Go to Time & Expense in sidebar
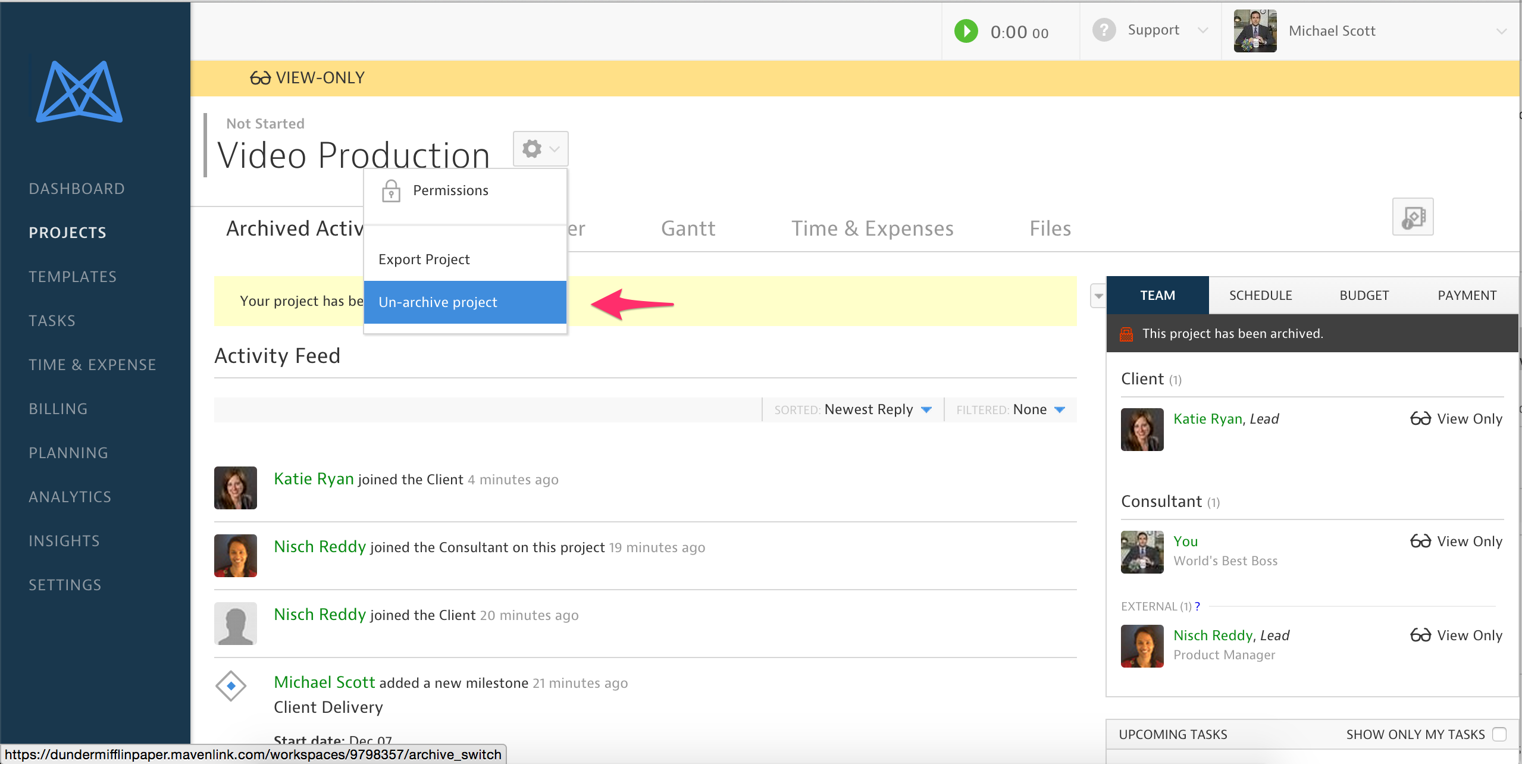The width and height of the screenshot is (1522, 764). (92, 365)
